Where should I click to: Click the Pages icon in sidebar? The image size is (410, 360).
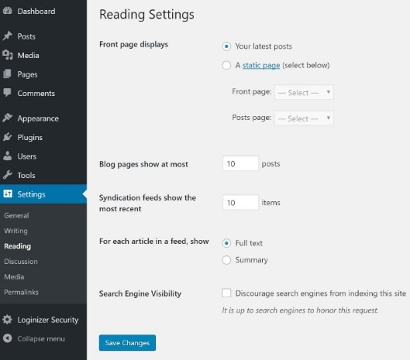coord(7,74)
